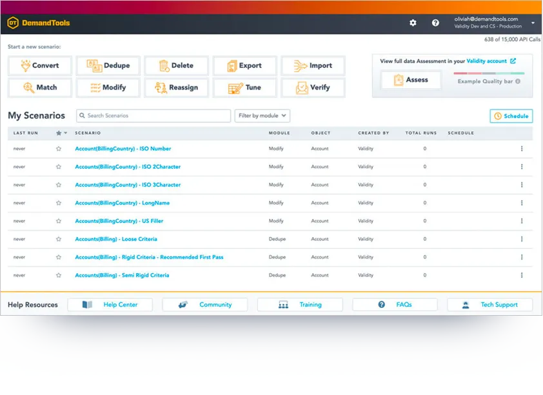Open Accounts(Billing) - Semi Rigid Criteria scenario
The width and height of the screenshot is (543, 395).
point(123,275)
